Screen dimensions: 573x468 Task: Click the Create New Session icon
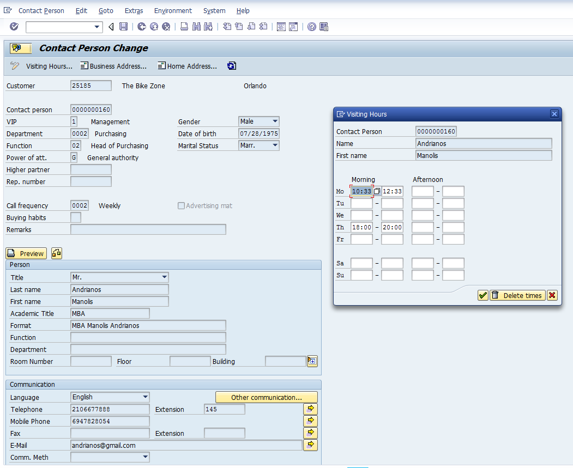[x=281, y=27]
